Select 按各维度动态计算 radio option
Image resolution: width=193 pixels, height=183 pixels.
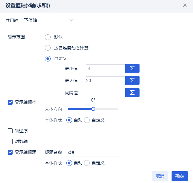tap(48, 48)
